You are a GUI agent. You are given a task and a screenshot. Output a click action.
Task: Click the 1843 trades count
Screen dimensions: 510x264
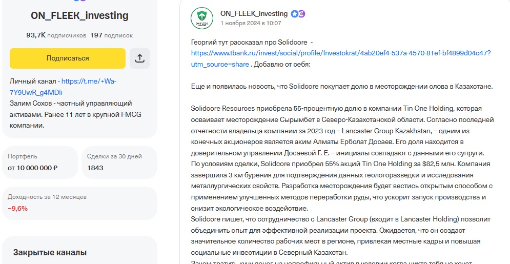click(96, 168)
